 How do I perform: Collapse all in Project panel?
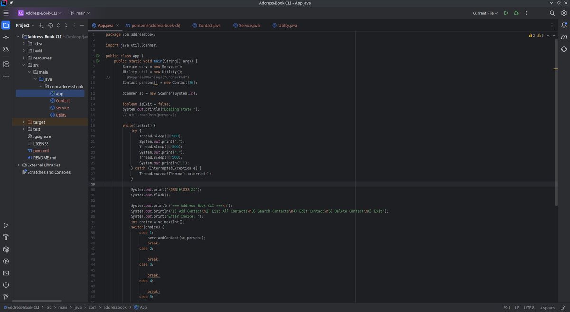[66, 25]
